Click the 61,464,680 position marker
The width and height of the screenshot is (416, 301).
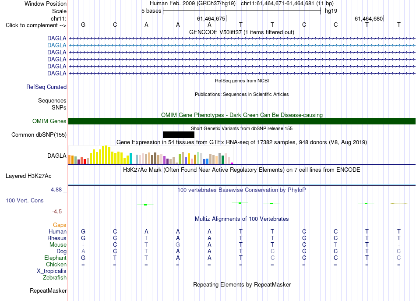[x=369, y=18]
